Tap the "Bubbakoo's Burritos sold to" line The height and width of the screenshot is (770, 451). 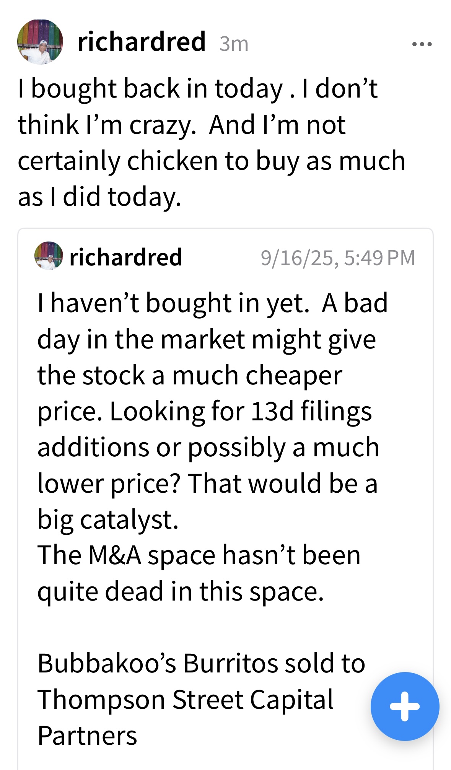(x=201, y=663)
